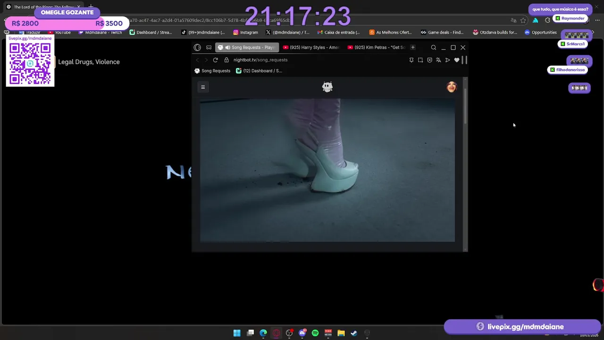Open the Nightbot hamburger menu
Viewport: 604px width, 340px height.
click(x=203, y=87)
